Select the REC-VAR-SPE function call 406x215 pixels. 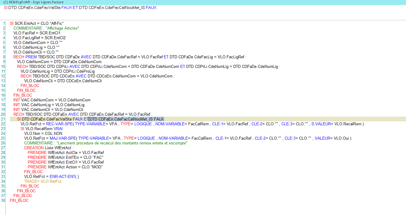59,124
